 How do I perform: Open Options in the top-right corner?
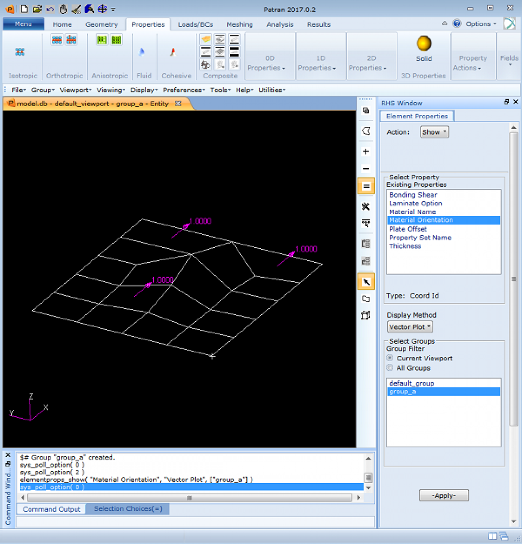(479, 24)
